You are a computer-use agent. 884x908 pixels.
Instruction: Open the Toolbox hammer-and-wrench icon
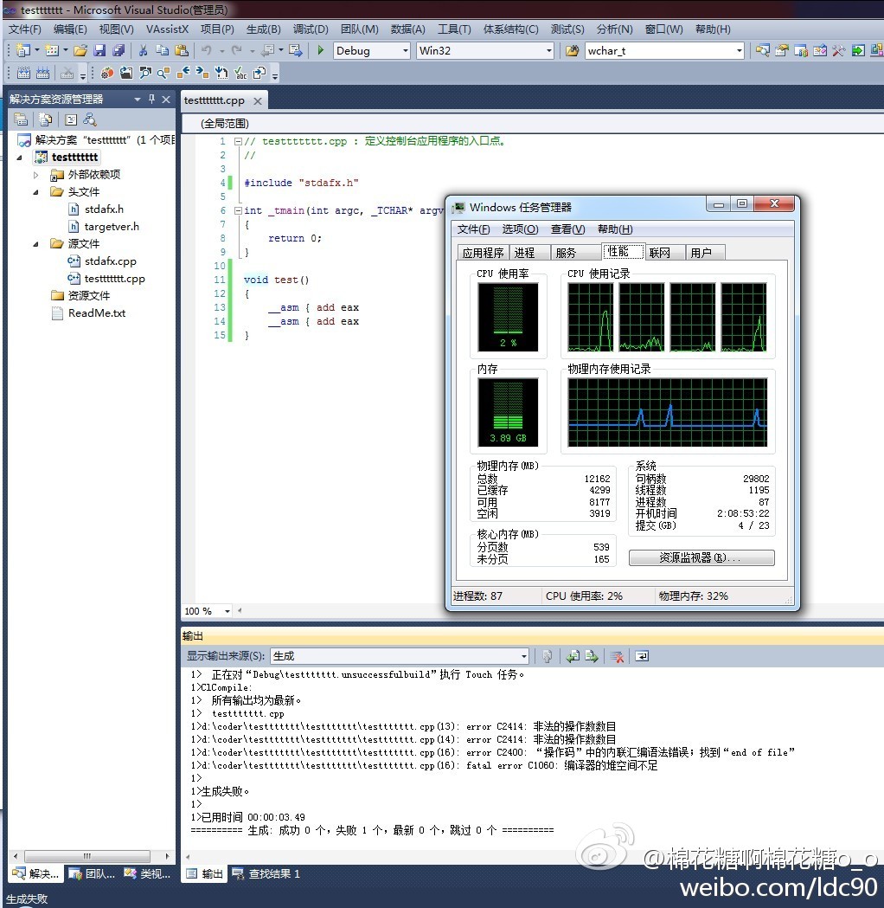tap(838, 50)
